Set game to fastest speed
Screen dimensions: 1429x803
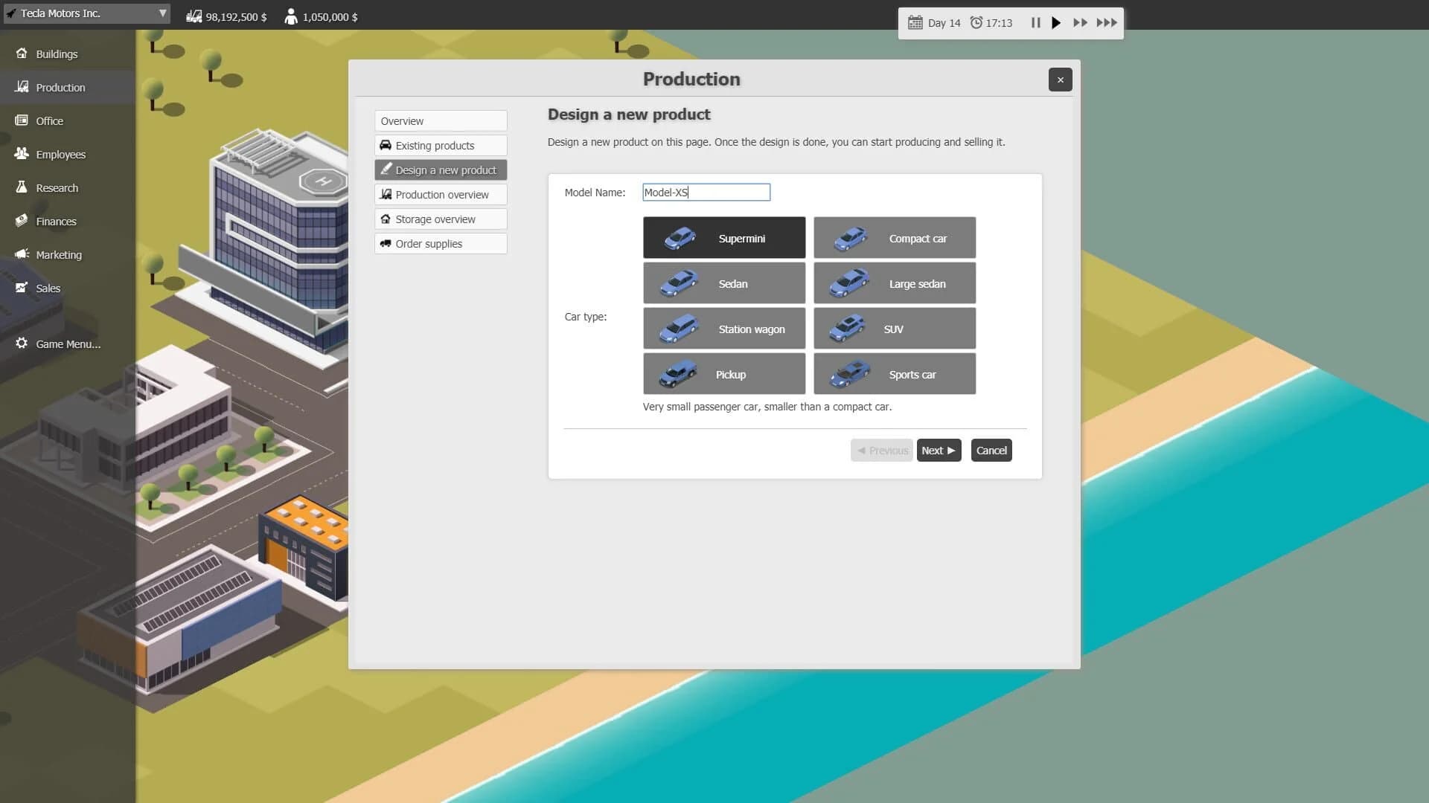pos(1107,23)
